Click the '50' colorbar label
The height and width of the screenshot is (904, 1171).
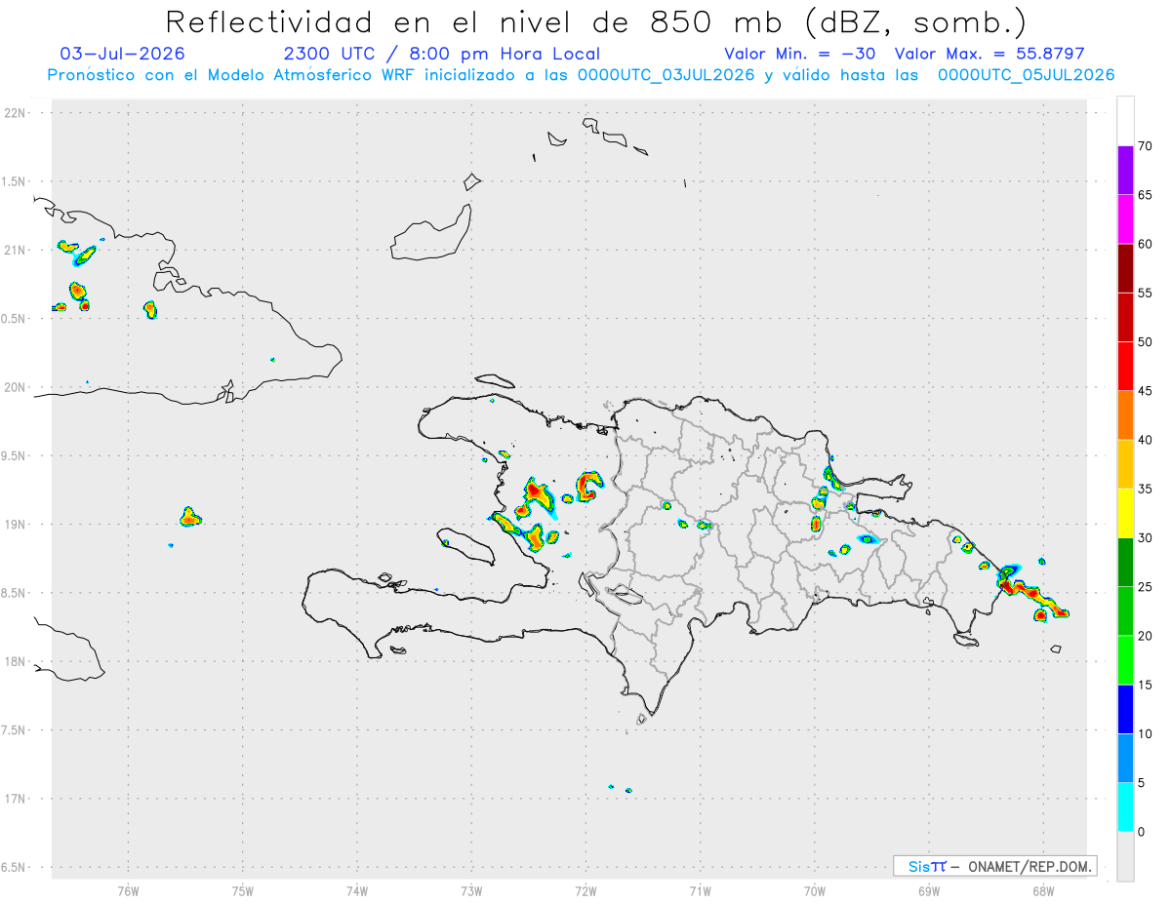(1145, 342)
